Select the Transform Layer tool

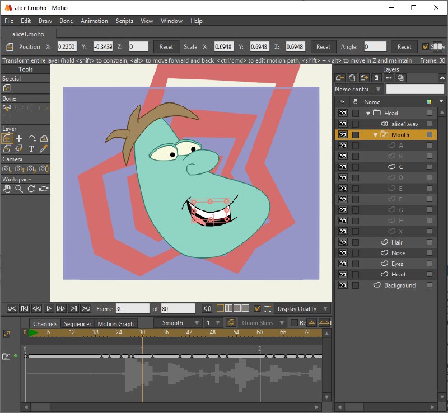click(x=7, y=139)
